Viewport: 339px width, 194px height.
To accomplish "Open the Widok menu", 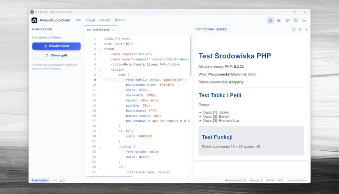I will [x=105, y=20].
